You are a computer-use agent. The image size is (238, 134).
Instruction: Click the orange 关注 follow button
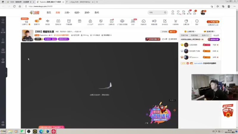(173, 32)
